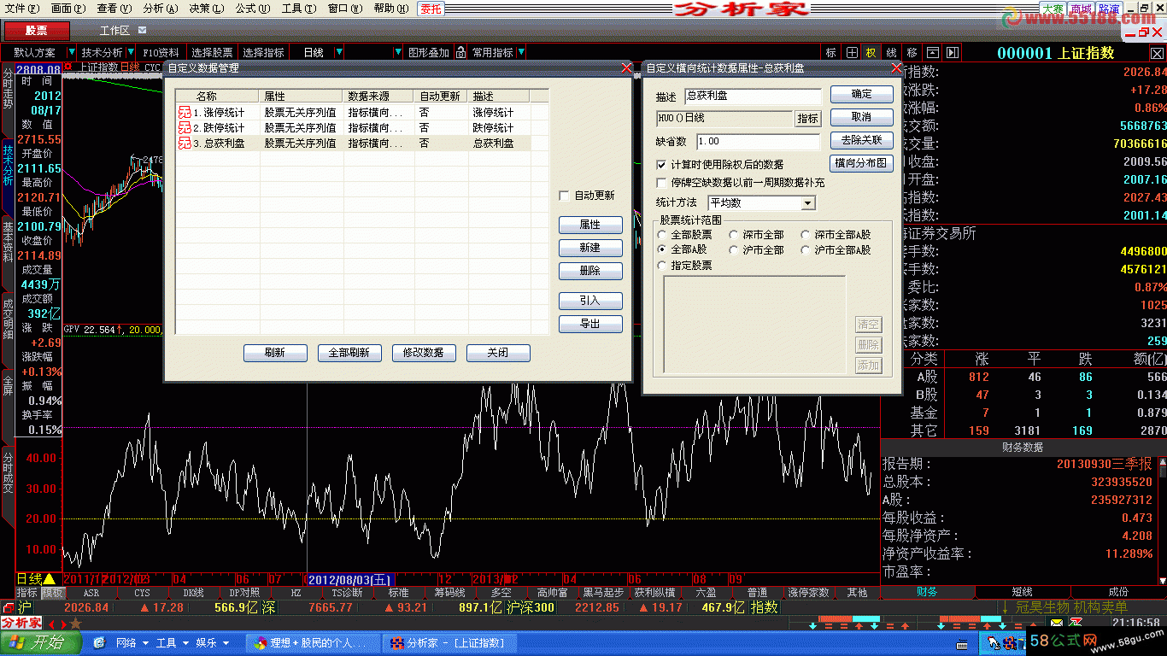Select the 深市全部 radio button

click(734, 234)
